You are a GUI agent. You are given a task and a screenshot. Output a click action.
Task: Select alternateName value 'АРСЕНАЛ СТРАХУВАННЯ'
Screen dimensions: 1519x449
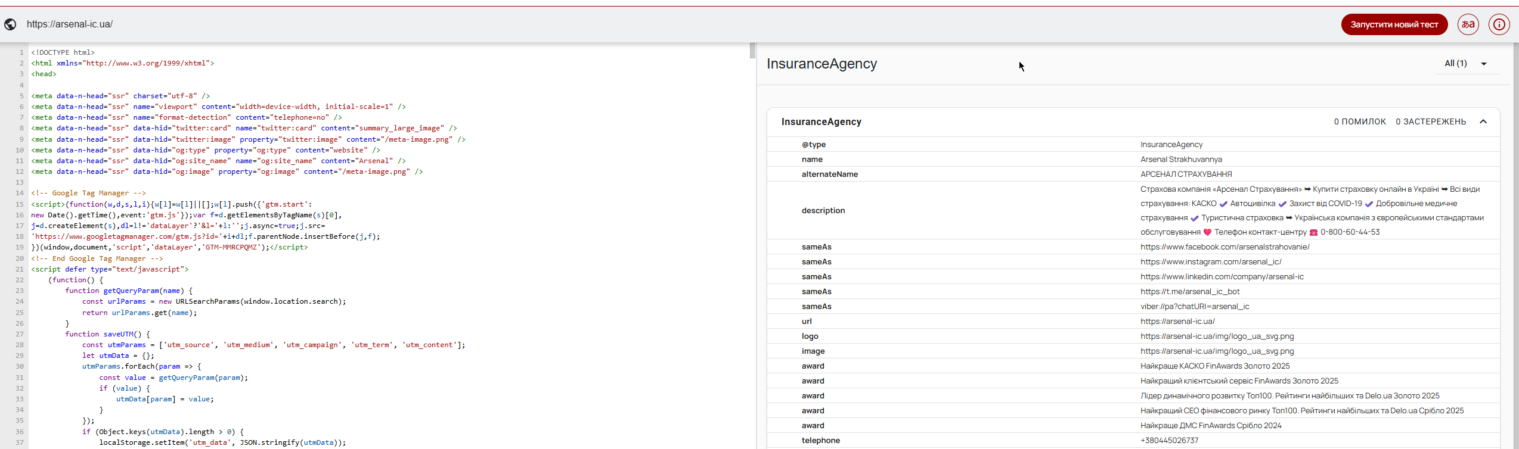point(1186,174)
